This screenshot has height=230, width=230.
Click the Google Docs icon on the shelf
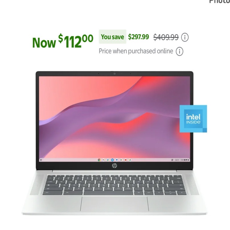pos(108,160)
